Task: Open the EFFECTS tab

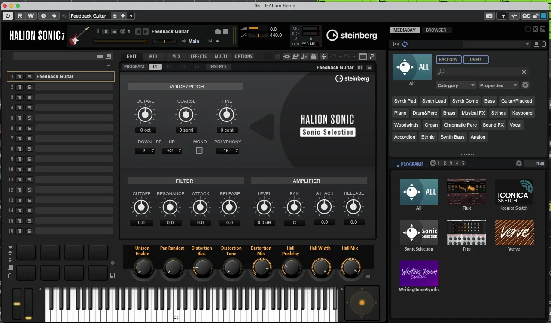Action: point(199,57)
